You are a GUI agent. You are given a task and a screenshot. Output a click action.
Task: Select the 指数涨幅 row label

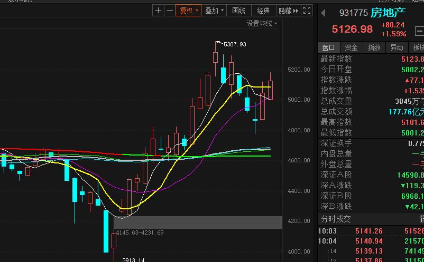[x=336, y=90]
